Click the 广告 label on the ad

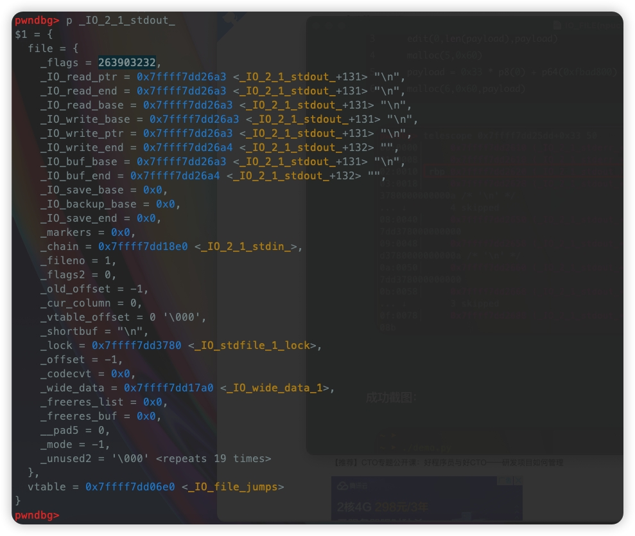point(506,481)
